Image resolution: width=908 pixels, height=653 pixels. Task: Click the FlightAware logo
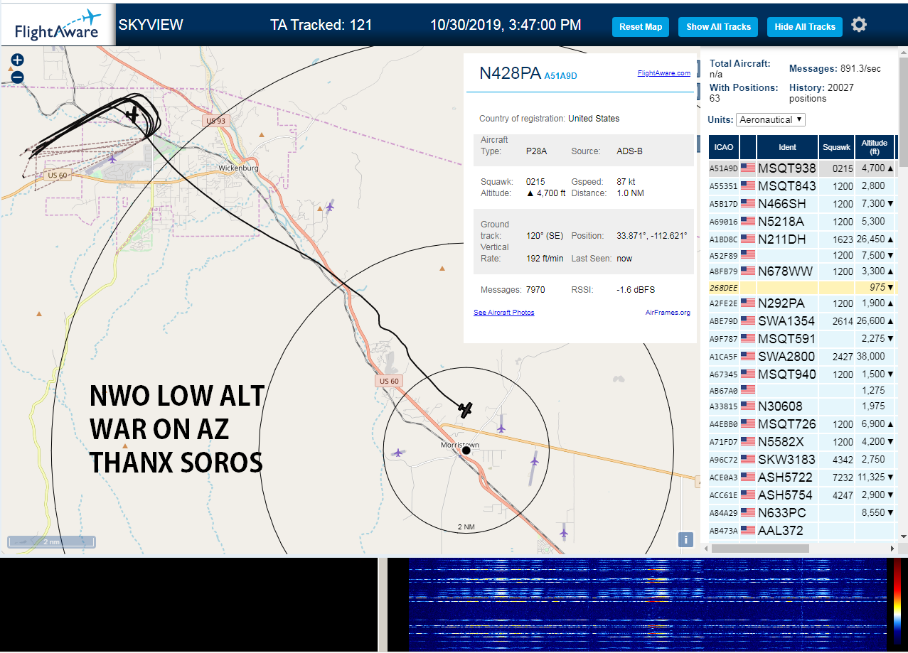[x=58, y=25]
